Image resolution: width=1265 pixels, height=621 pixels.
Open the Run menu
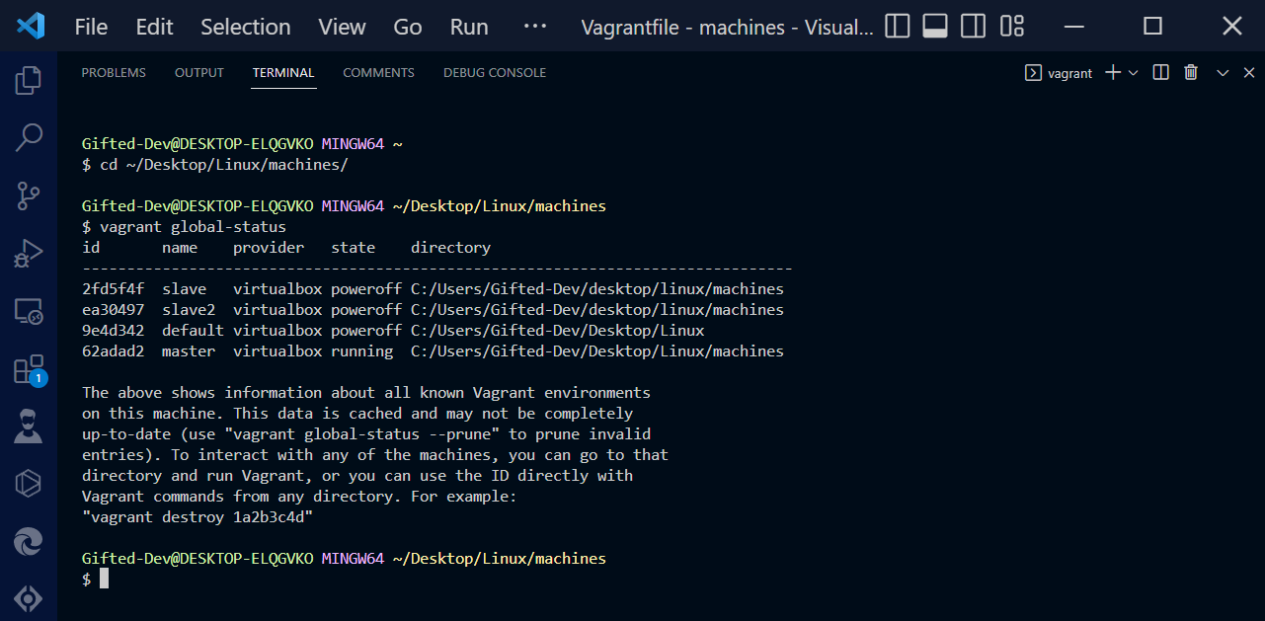[469, 27]
